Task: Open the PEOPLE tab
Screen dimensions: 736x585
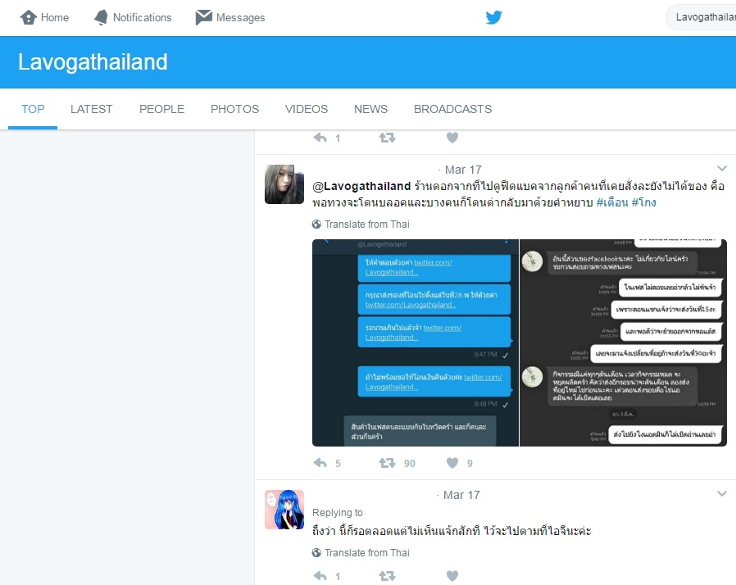Action: pyautogui.click(x=161, y=109)
